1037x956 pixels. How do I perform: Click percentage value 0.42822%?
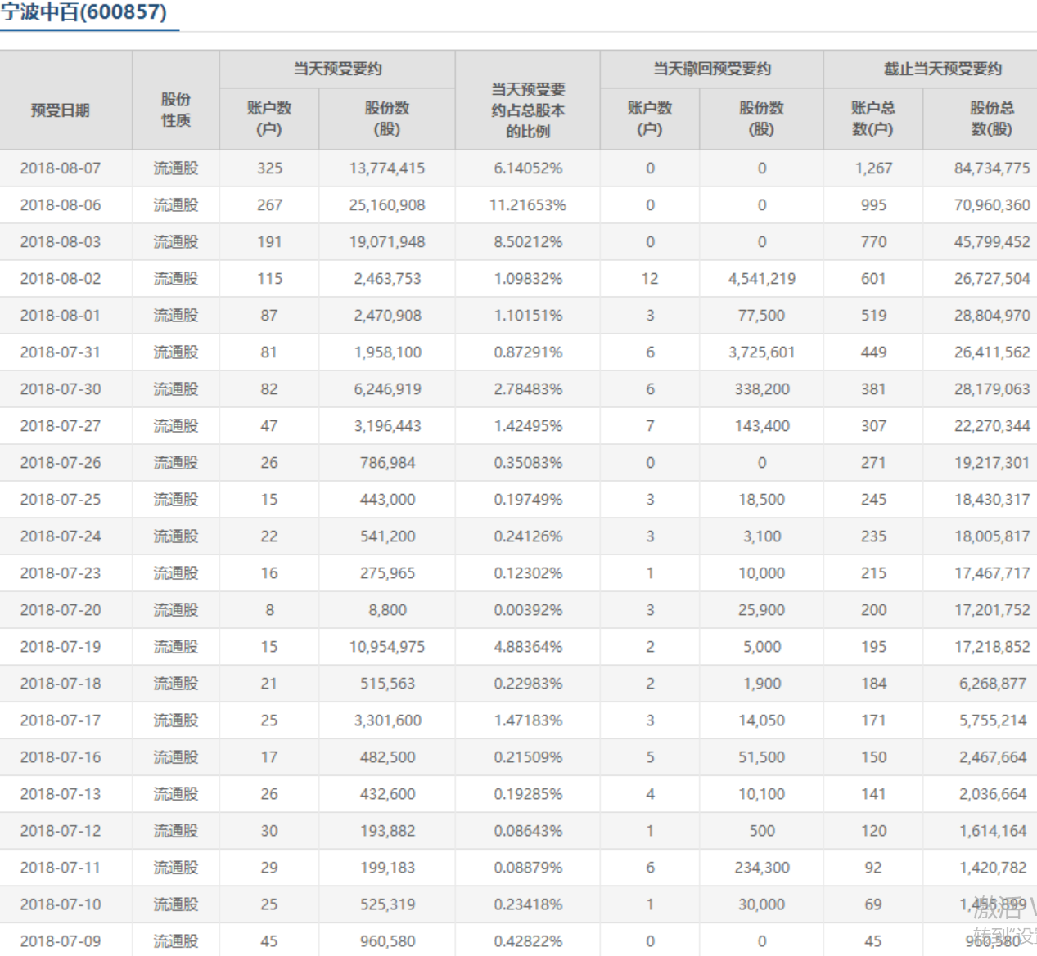tap(528, 941)
